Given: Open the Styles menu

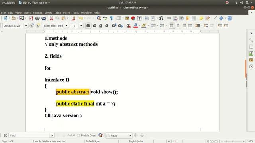Looking at the screenshot, I should click(48, 13).
